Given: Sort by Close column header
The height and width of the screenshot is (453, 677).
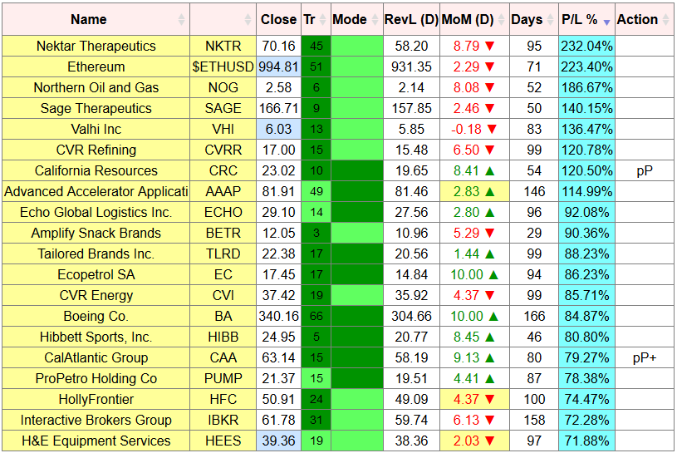Looking at the screenshot, I should 278,19.
